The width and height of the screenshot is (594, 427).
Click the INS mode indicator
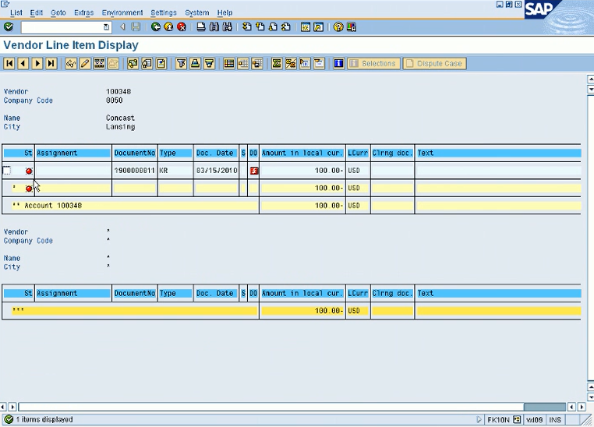pyautogui.click(x=555, y=419)
